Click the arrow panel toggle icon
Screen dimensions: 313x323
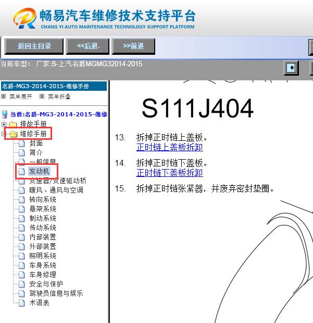coord(291,67)
